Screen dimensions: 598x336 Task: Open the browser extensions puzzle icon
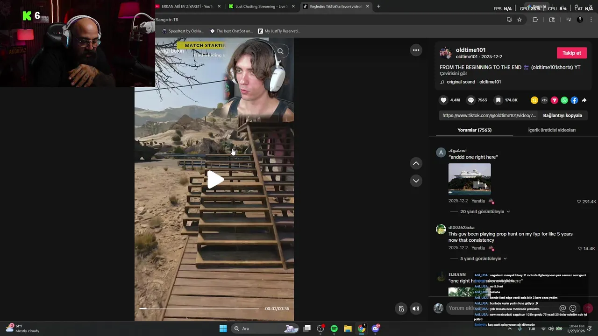point(535,20)
